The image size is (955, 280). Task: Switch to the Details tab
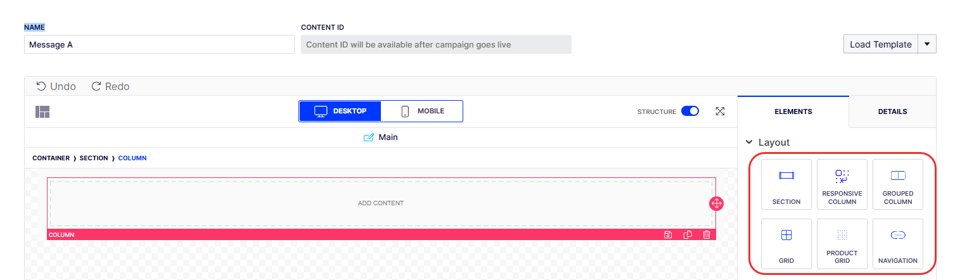(x=892, y=111)
